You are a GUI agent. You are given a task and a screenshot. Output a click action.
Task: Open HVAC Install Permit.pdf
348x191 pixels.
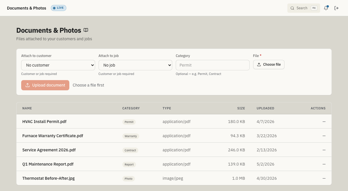coord(44,122)
